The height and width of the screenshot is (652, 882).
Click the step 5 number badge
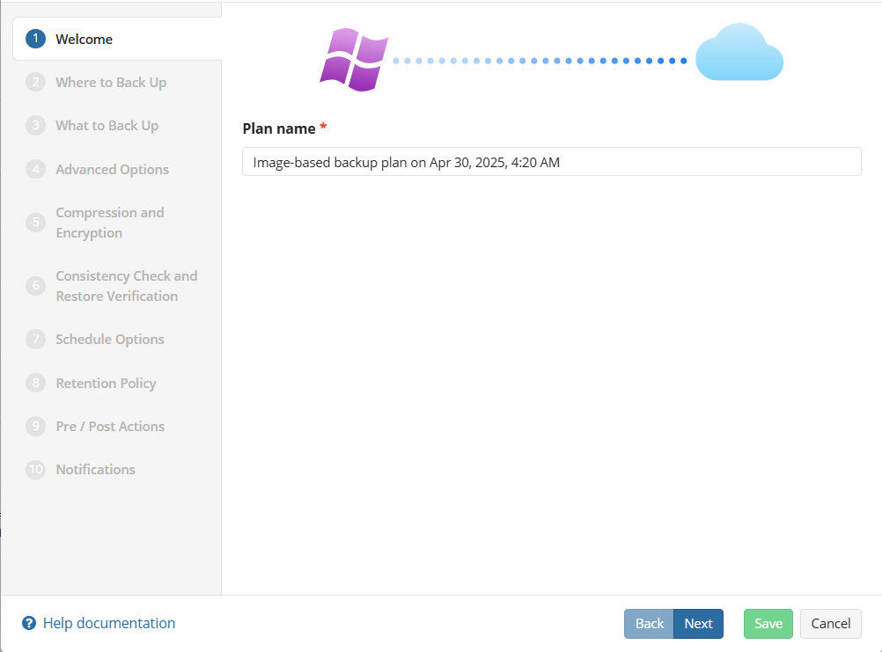(x=35, y=222)
